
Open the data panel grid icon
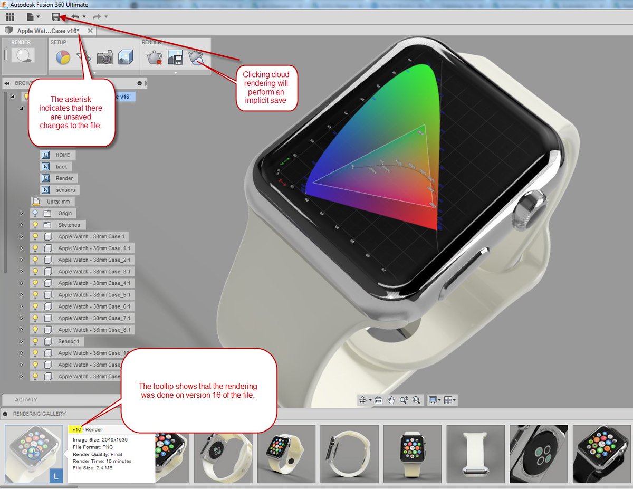[x=10, y=17]
